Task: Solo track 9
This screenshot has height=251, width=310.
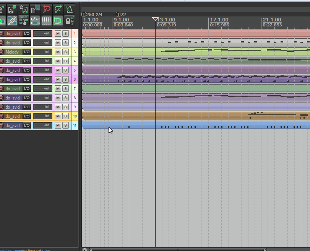Action: pyautogui.click(x=65, y=107)
